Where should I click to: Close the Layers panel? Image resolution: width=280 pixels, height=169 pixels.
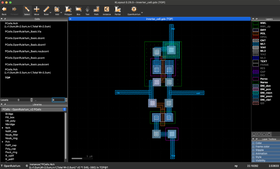click(x=253, y=19)
